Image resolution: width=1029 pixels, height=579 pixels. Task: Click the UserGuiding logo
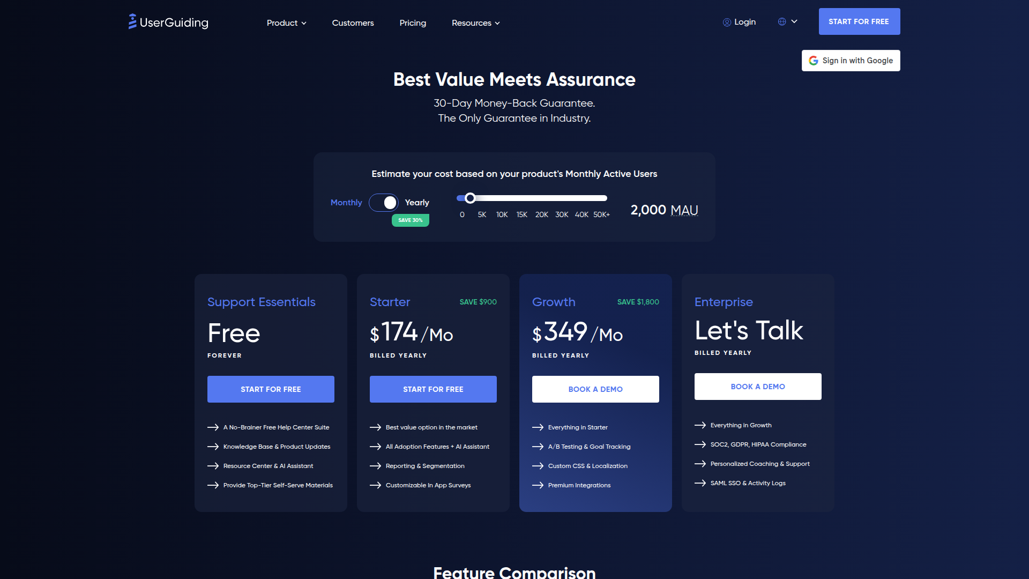(168, 22)
